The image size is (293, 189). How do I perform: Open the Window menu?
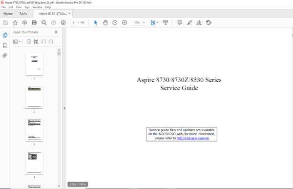pyautogui.click(x=38, y=7)
